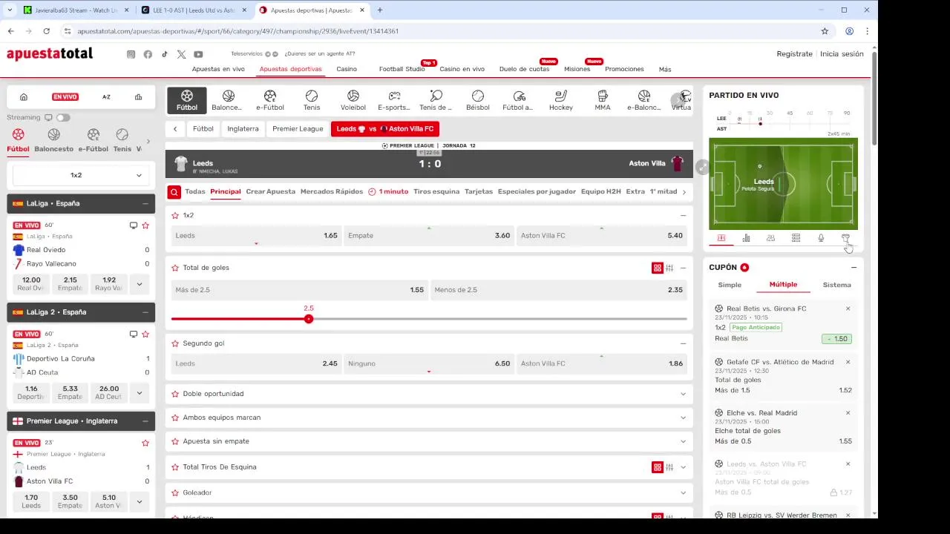Select the Tenis icon in the sidebar
The image size is (950, 534).
(122, 135)
